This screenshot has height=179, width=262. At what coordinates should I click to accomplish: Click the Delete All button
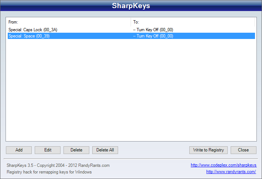[105, 150]
